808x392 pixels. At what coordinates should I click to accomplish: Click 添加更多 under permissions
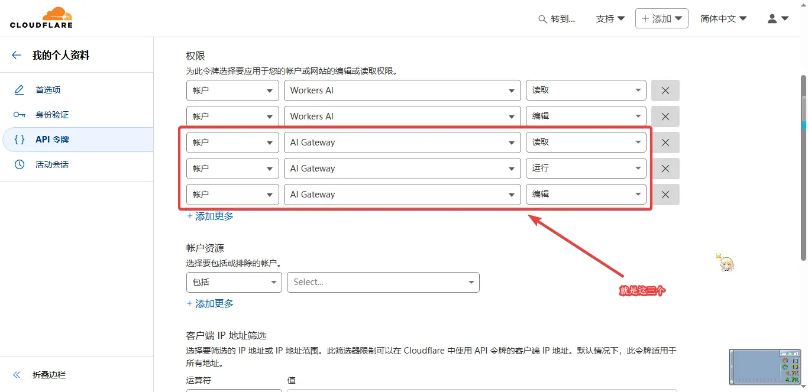pos(210,216)
